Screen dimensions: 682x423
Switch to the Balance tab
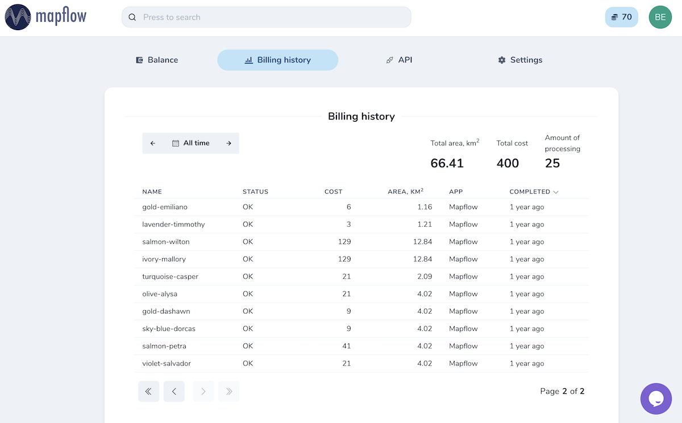pyautogui.click(x=157, y=60)
